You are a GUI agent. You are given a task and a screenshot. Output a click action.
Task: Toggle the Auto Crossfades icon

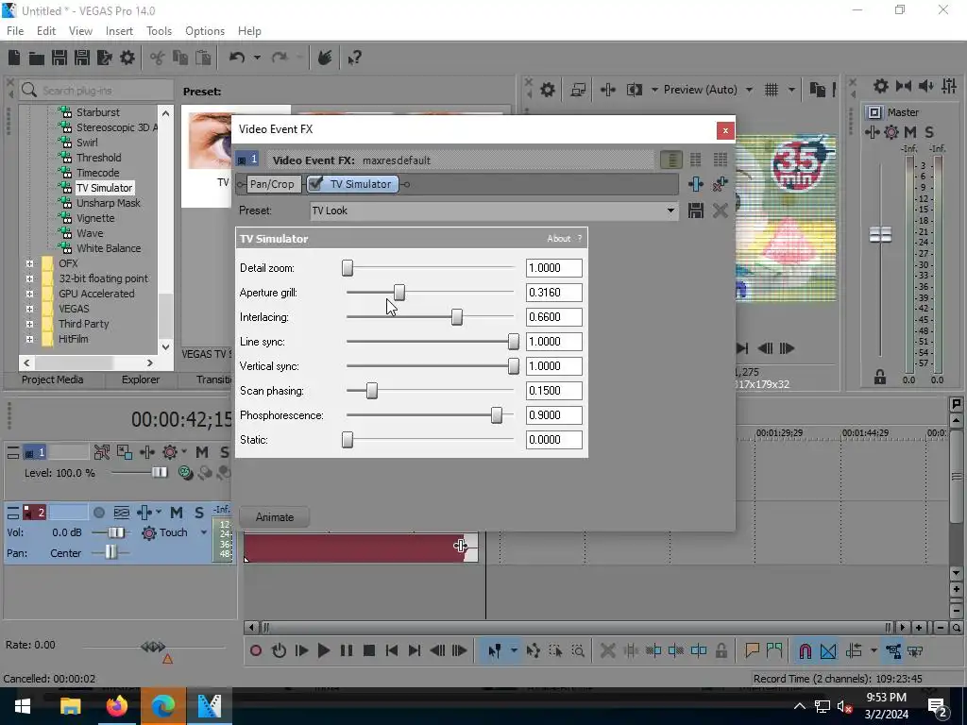coord(828,650)
